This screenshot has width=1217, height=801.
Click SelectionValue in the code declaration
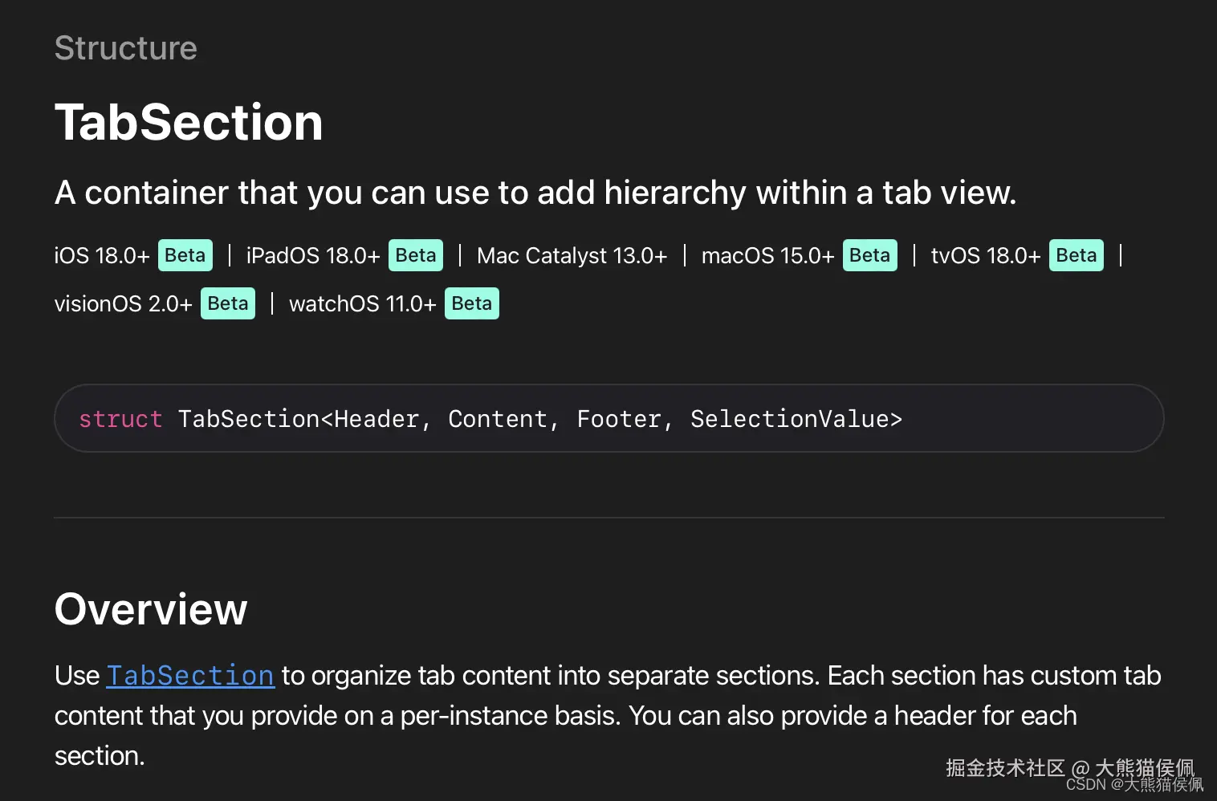pyautogui.click(x=790, y=419)
